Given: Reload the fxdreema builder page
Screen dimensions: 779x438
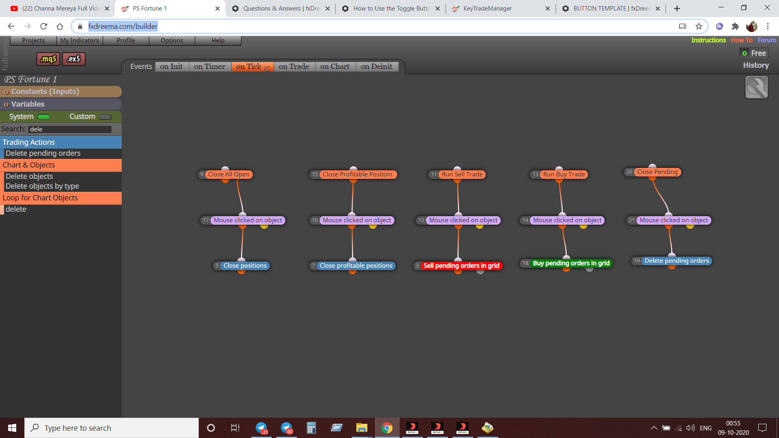Looking at the screenshot, I should tap(43, 26).
